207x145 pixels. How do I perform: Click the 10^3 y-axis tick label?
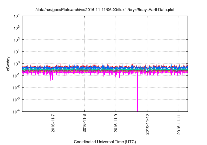coord(17,28)
